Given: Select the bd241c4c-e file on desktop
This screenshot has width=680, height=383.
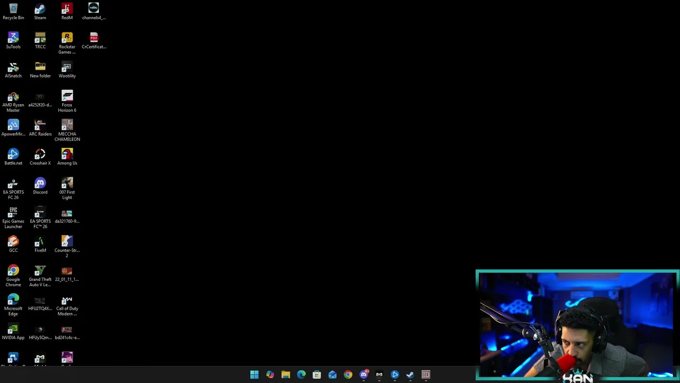Looking at the screenshot, I should click(x=67, y=332).
